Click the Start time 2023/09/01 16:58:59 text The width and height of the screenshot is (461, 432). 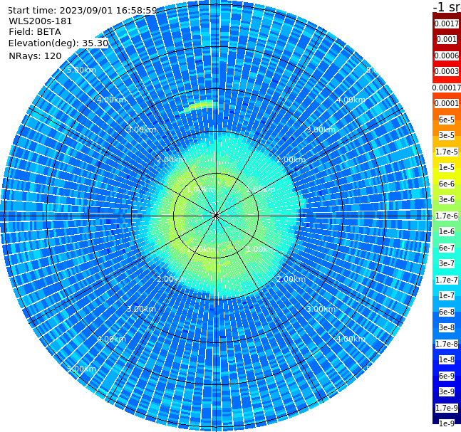[82, 10]
